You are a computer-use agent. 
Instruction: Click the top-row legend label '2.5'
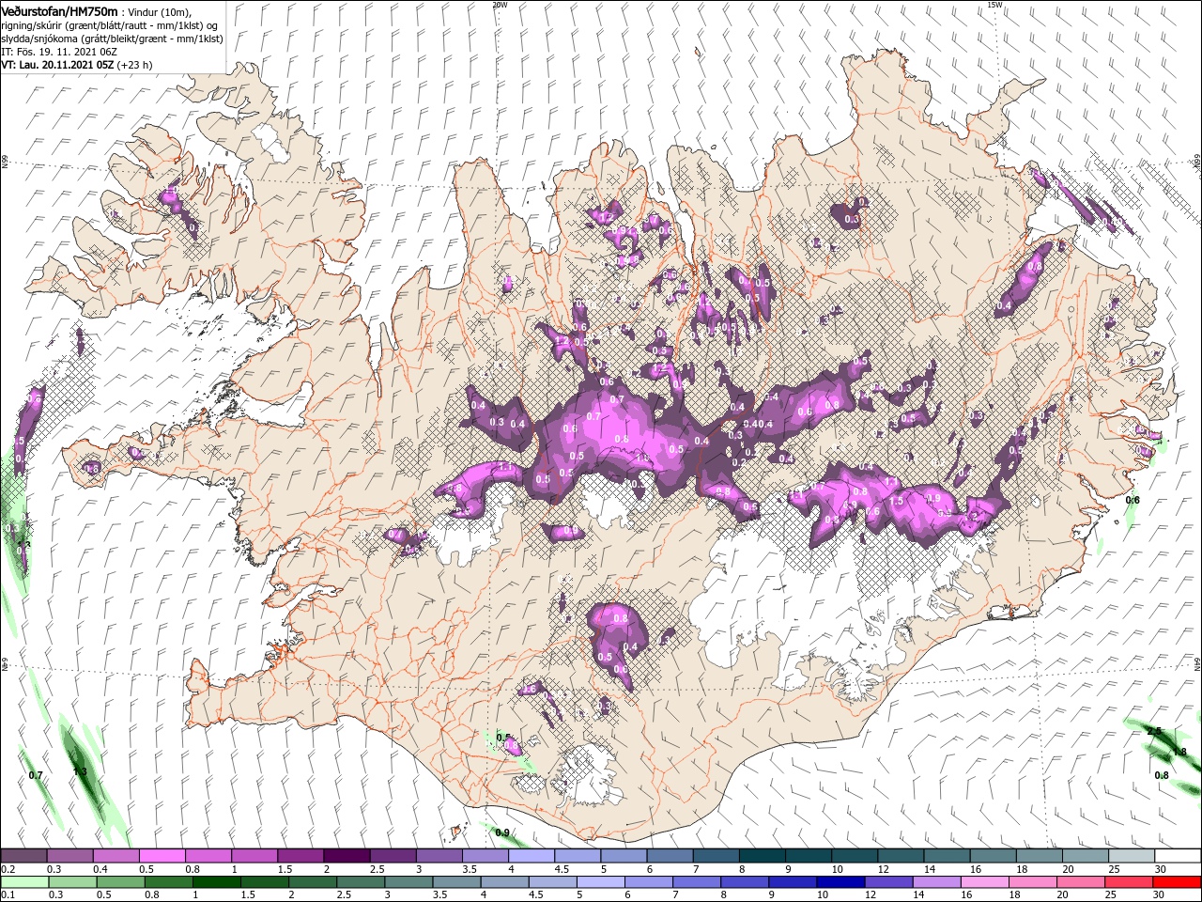coord(378,869)
